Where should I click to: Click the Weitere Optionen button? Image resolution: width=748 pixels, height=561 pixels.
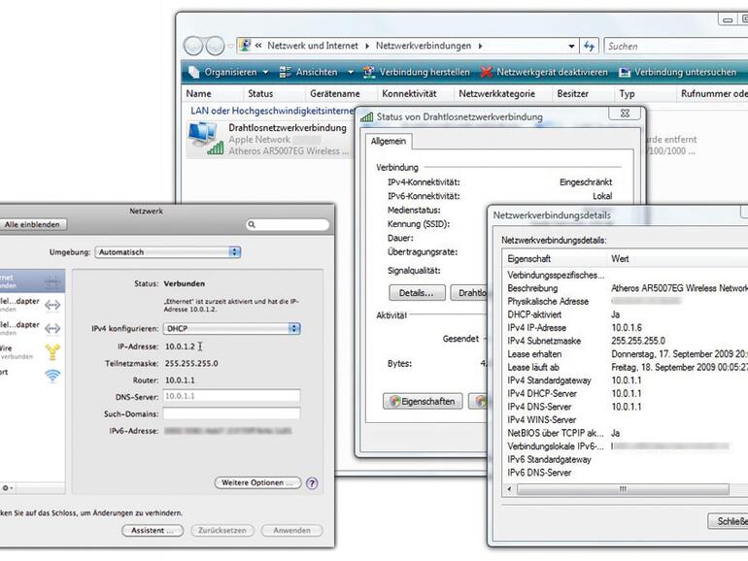257,482
